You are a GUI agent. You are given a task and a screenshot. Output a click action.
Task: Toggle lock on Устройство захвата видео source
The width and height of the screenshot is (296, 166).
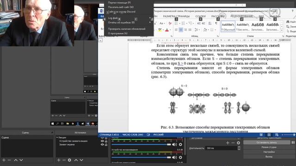(x=106, y=141)
